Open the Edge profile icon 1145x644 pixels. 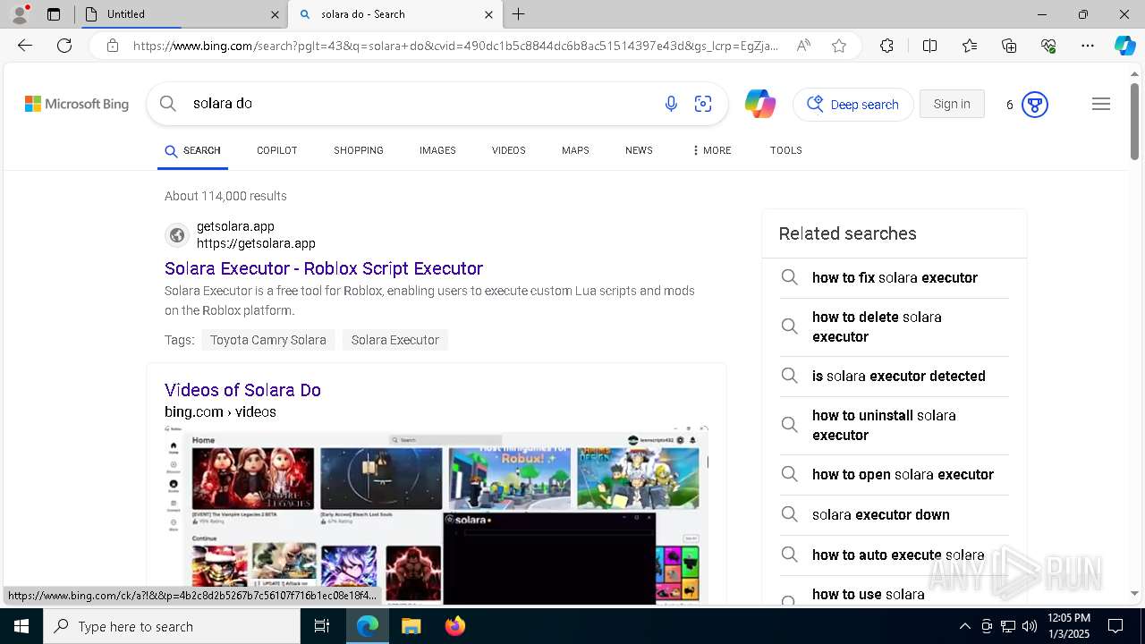pyautogui.click(x=20, y=14)
